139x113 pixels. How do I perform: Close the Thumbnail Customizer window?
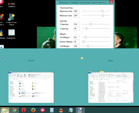pyautogui.click(x=111, y=2)
